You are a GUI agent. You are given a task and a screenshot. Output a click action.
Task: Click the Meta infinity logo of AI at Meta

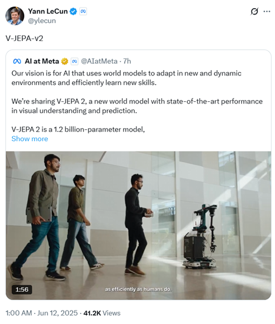(x=17, y=61)
